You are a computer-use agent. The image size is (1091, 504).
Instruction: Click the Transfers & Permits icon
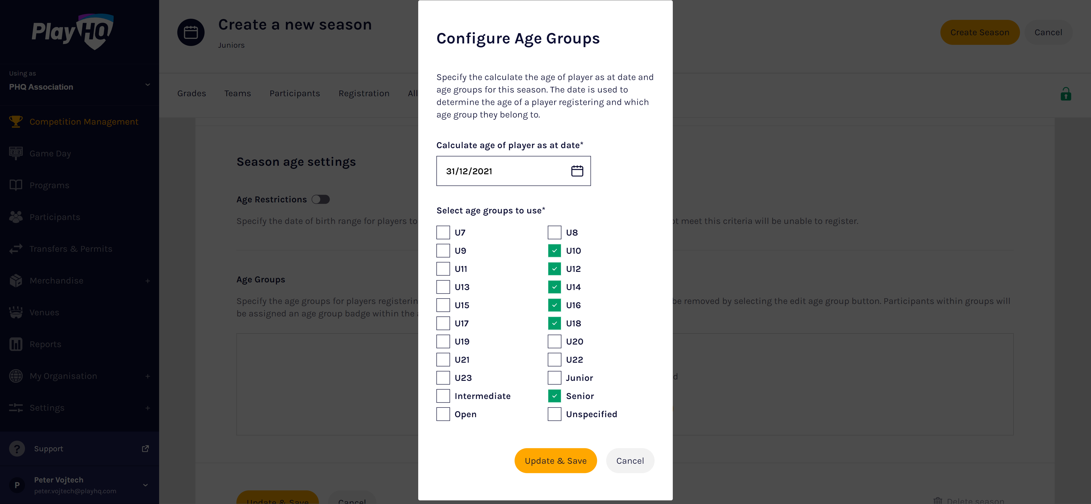tap(16, 248)
